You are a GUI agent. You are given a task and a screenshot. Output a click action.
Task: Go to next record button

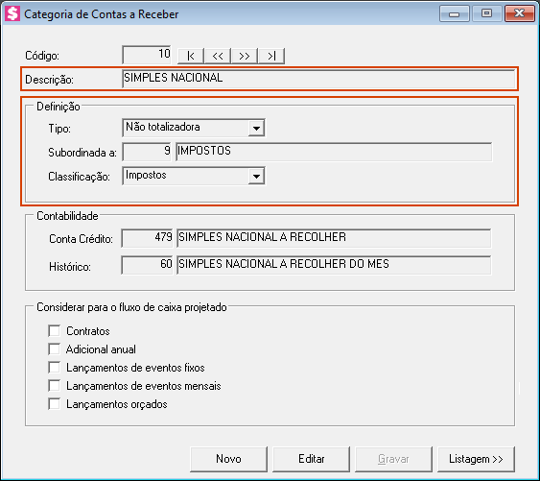coord(245,56)
